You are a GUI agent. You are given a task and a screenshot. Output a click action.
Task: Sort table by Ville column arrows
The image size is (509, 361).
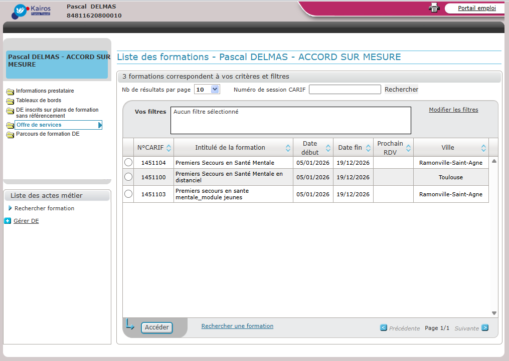point(483,148)
